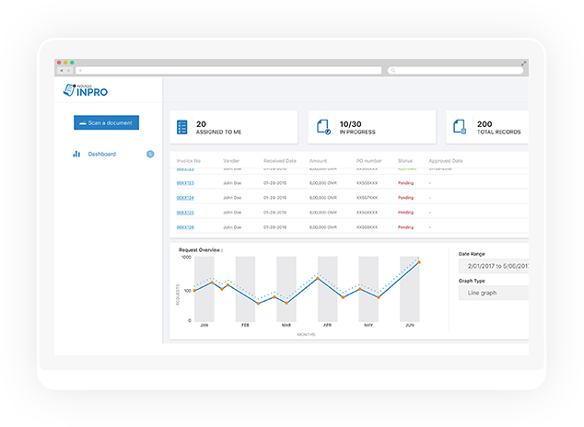Click the browser address bar
Screen dimensions: 584x427
click(228, 70)
